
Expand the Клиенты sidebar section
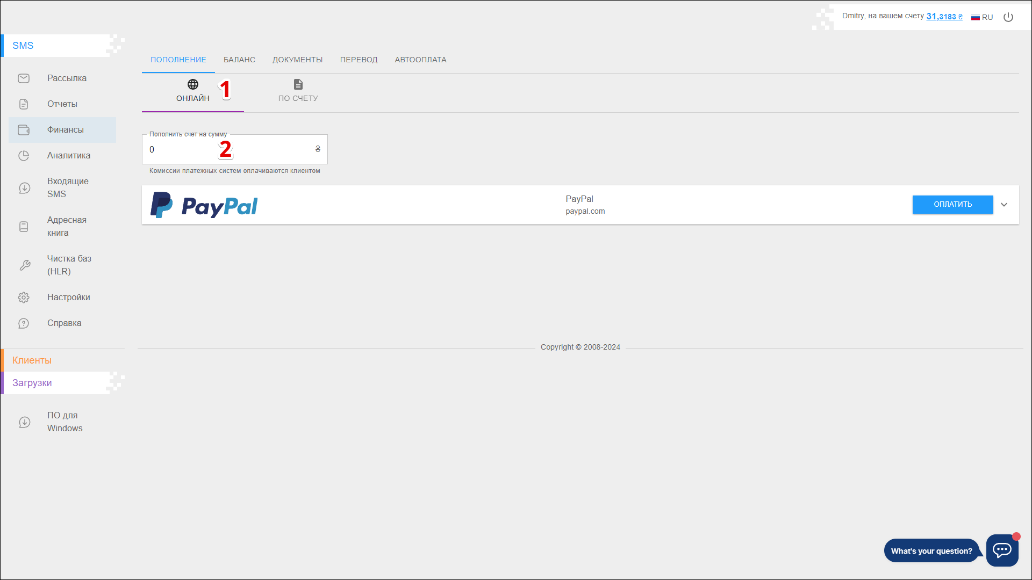(x=32, y=360)
